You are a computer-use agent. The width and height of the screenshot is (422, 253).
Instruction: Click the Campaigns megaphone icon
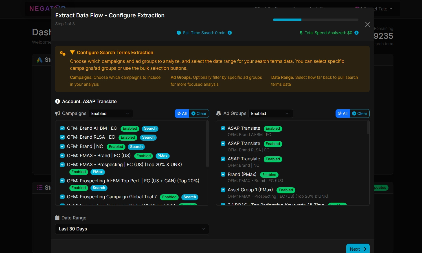[58, 113]
